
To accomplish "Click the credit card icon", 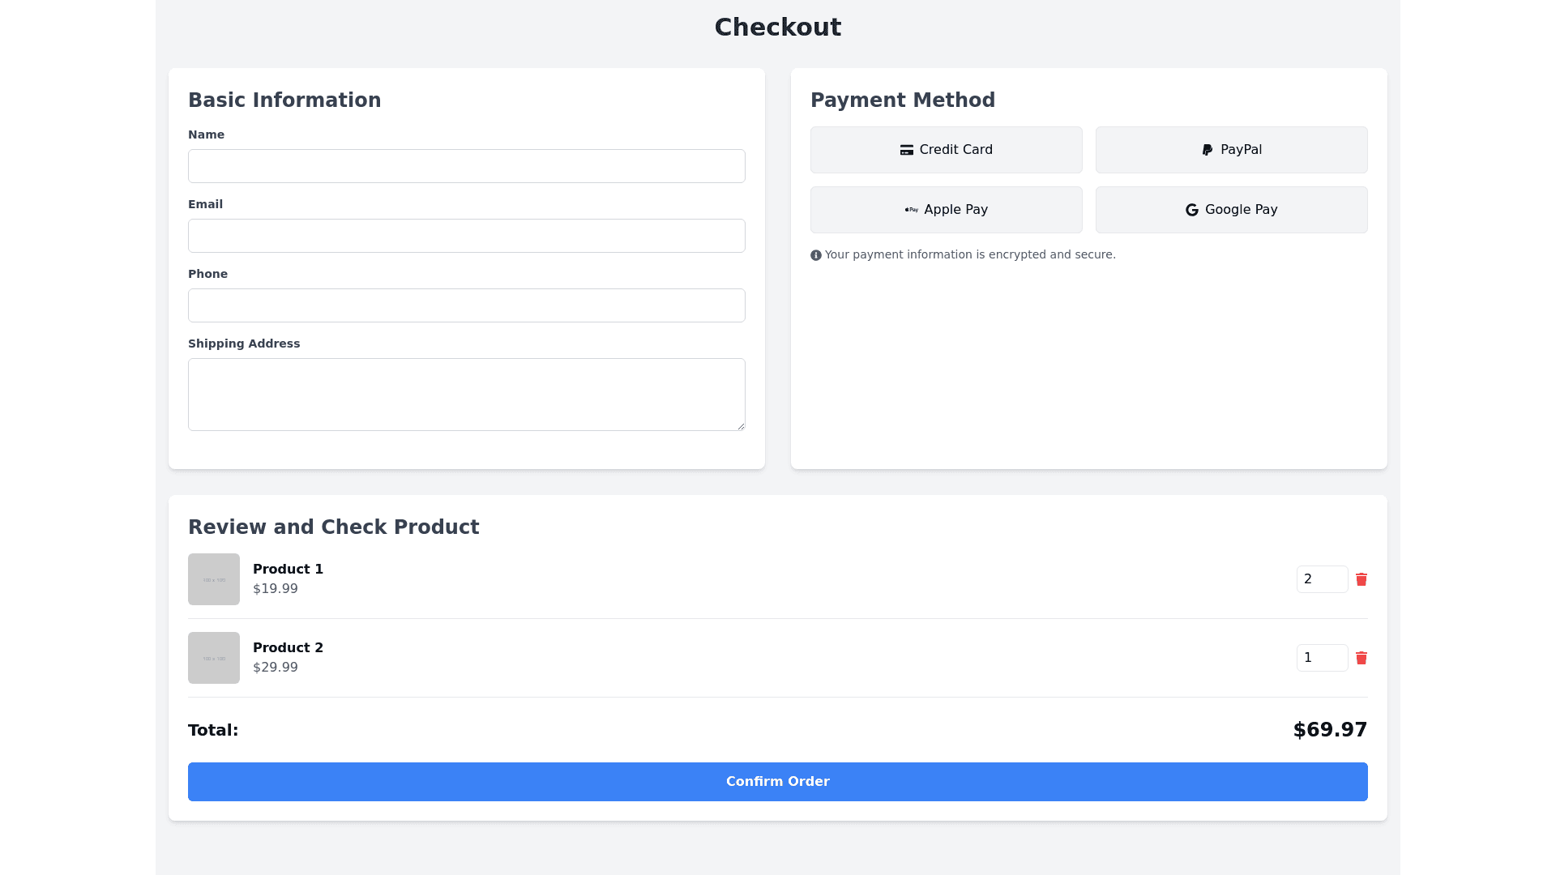I will [906, 150].
